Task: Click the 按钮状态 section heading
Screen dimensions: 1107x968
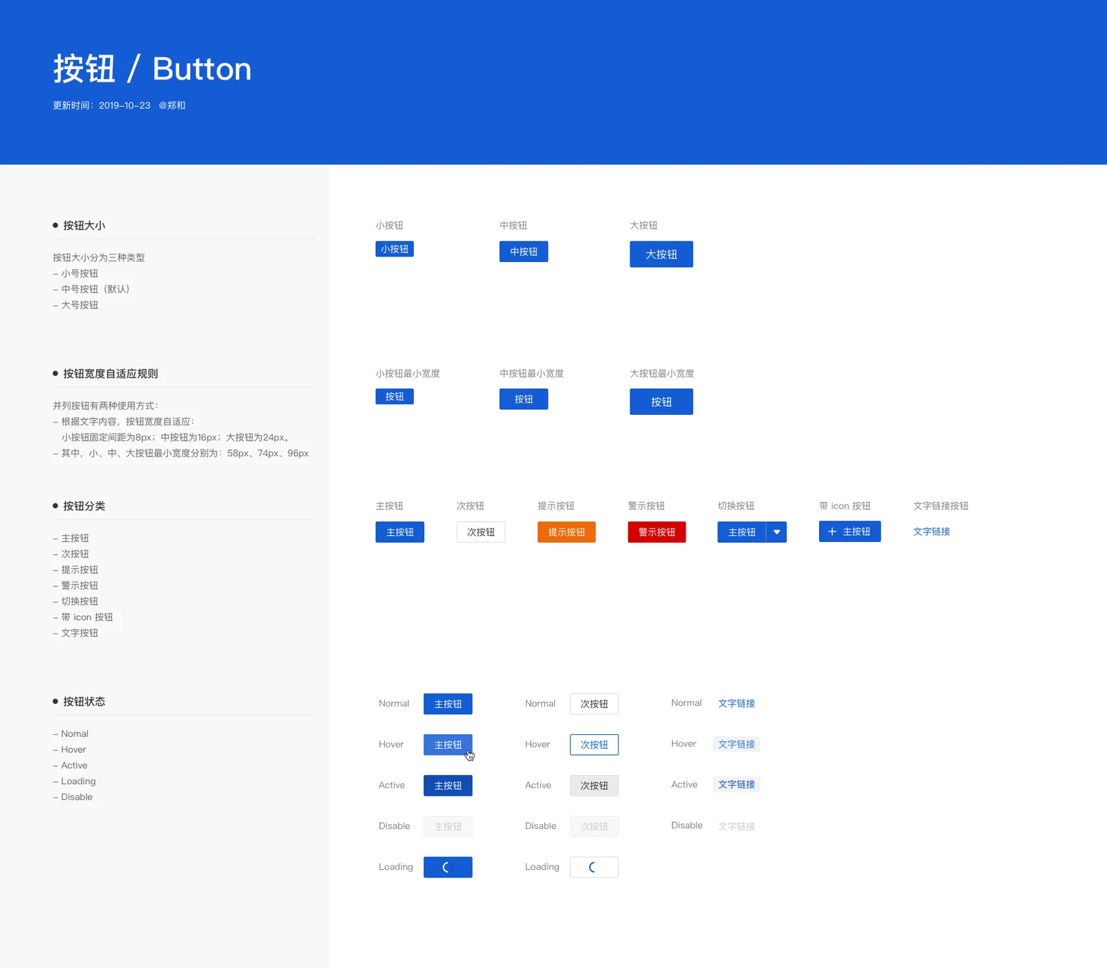Action: [84, 701]
